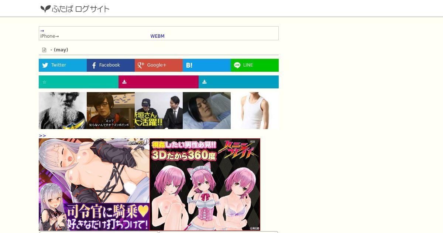Click the arrow link above iPhone text
Screen dimensions: 443x233
point(42,31)
